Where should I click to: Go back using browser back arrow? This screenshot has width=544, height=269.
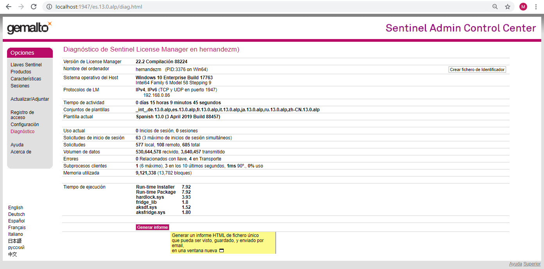click(x=9, y=7)
